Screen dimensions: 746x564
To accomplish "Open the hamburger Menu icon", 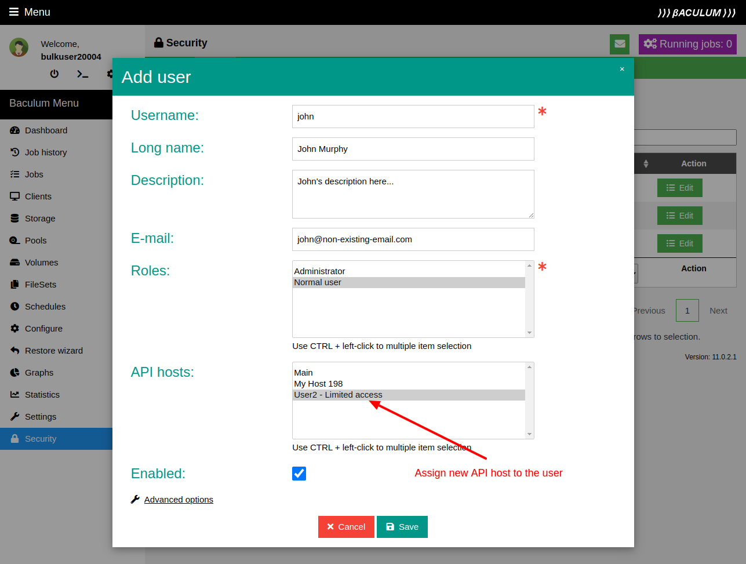I will pos(14,12).
